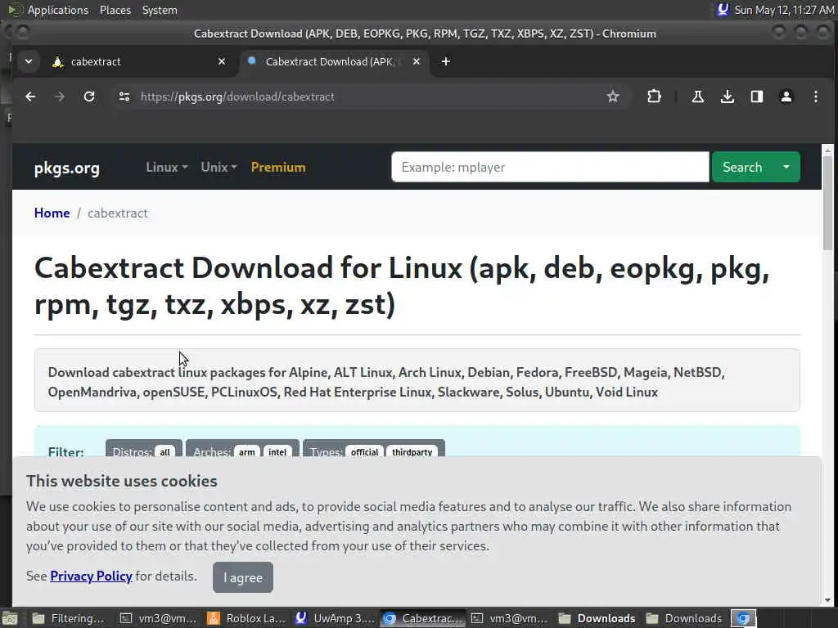The height and width of the screenshot is (628, 838).
Task: Open the pkgs.org home logo
Action: (x=67, y=168)
